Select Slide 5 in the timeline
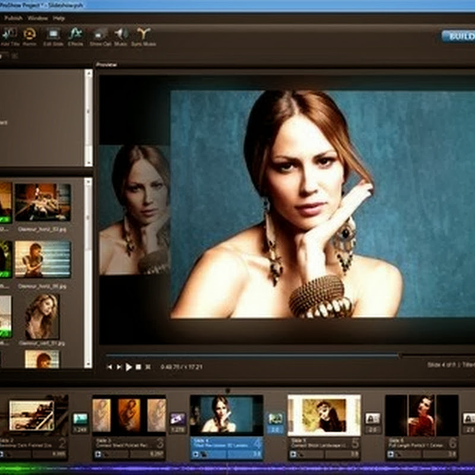Image resolution: width=475 pixels, height=475 pixels. [x=324, y=415]
